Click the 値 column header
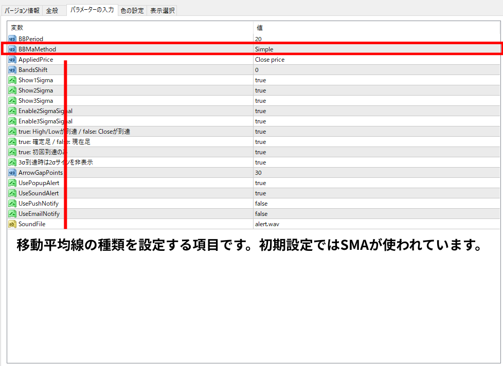This screenshot has height=366, width=503. 260,28
